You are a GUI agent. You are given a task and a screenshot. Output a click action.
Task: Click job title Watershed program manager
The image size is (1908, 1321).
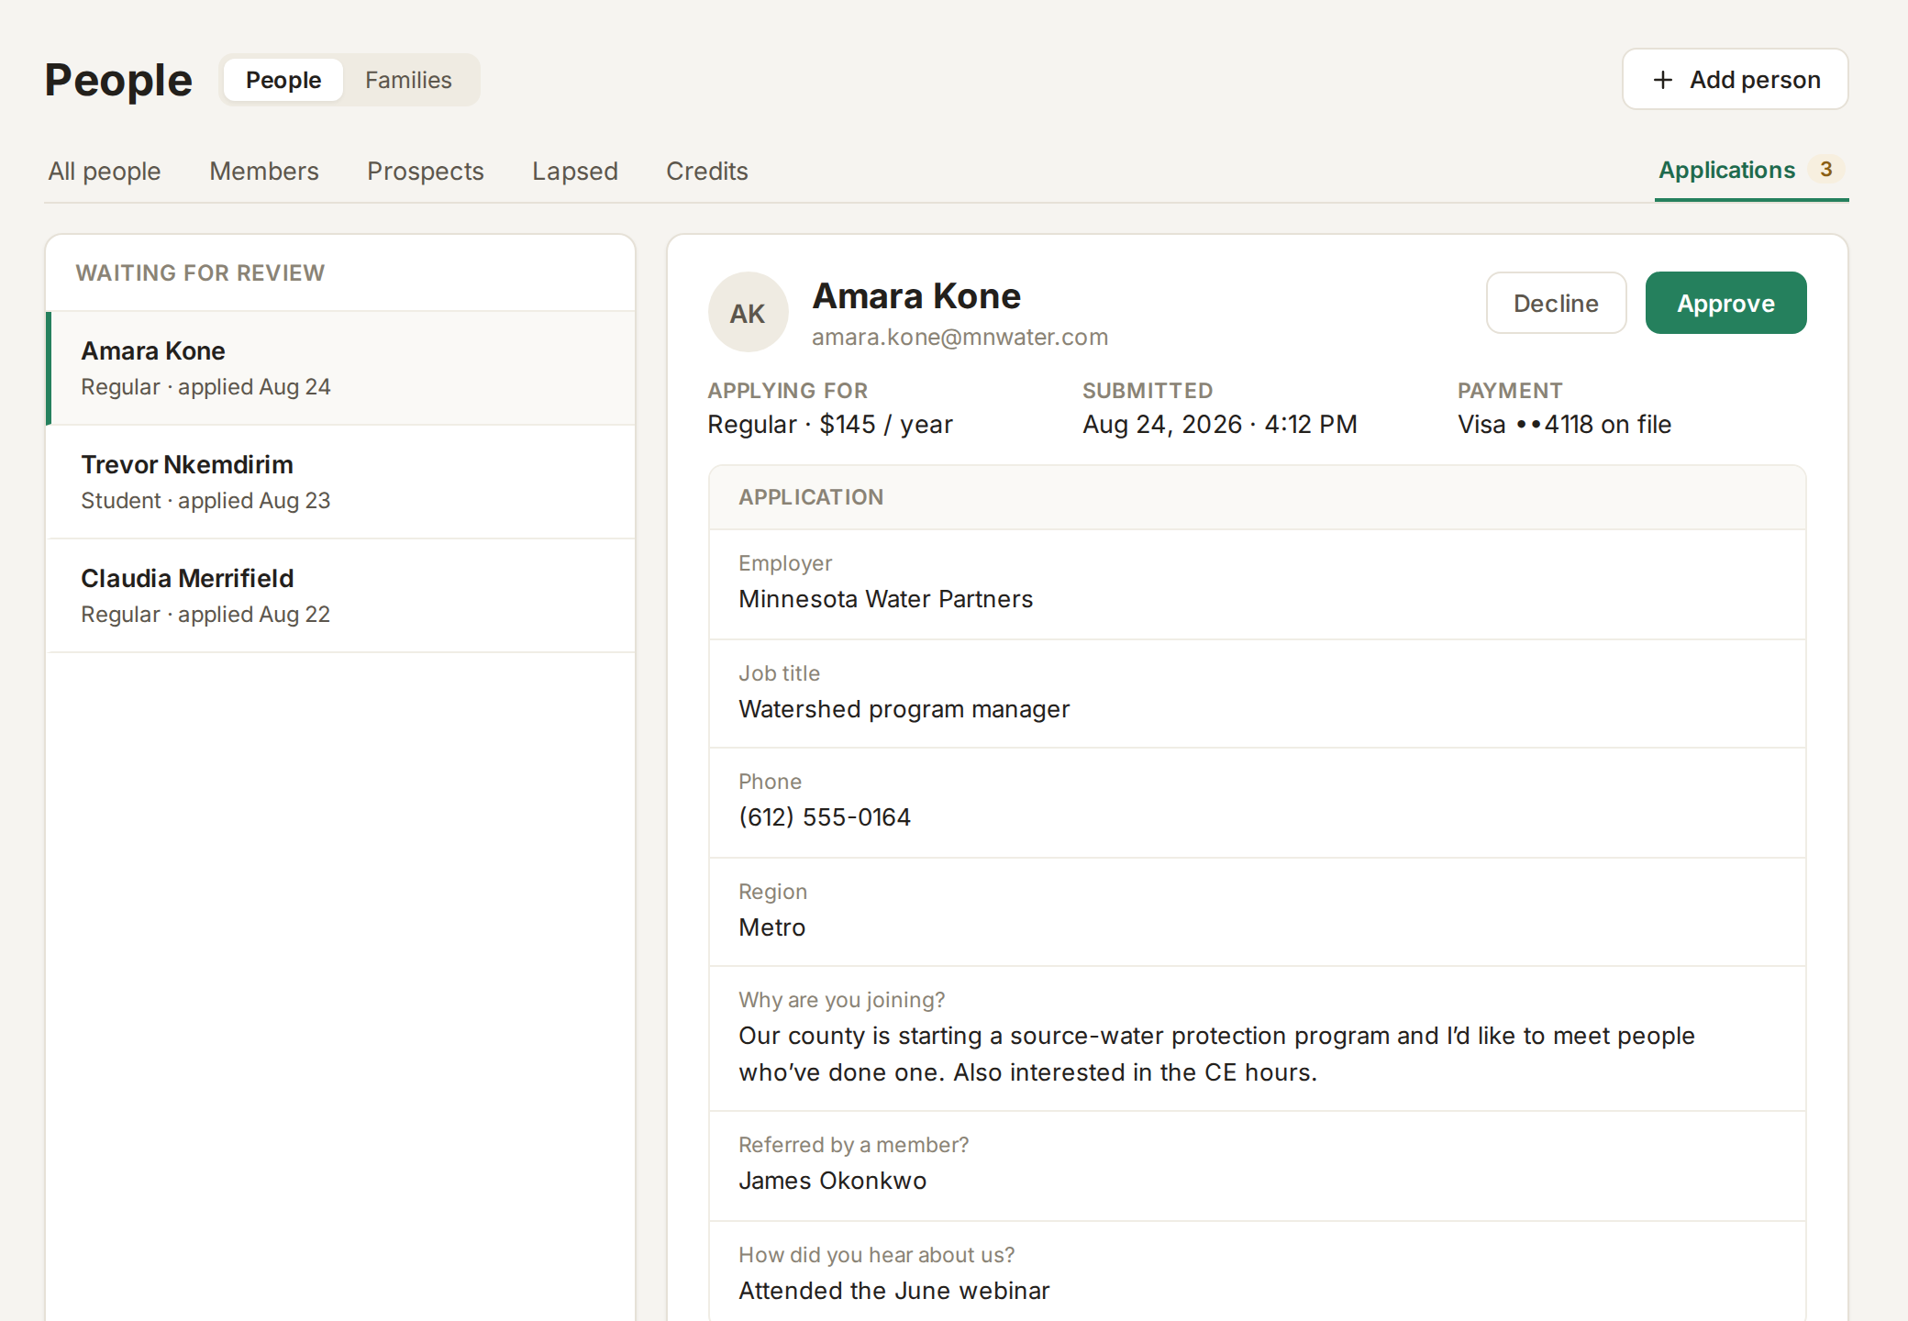[x=904, y=709]
